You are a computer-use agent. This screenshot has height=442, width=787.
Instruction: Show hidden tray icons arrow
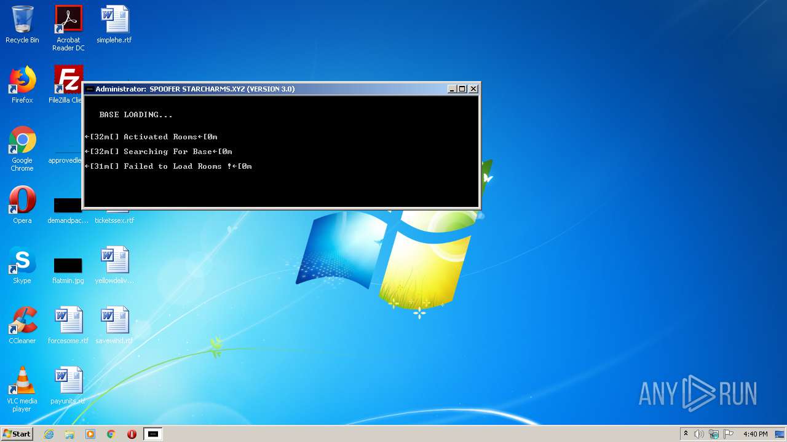686,433
